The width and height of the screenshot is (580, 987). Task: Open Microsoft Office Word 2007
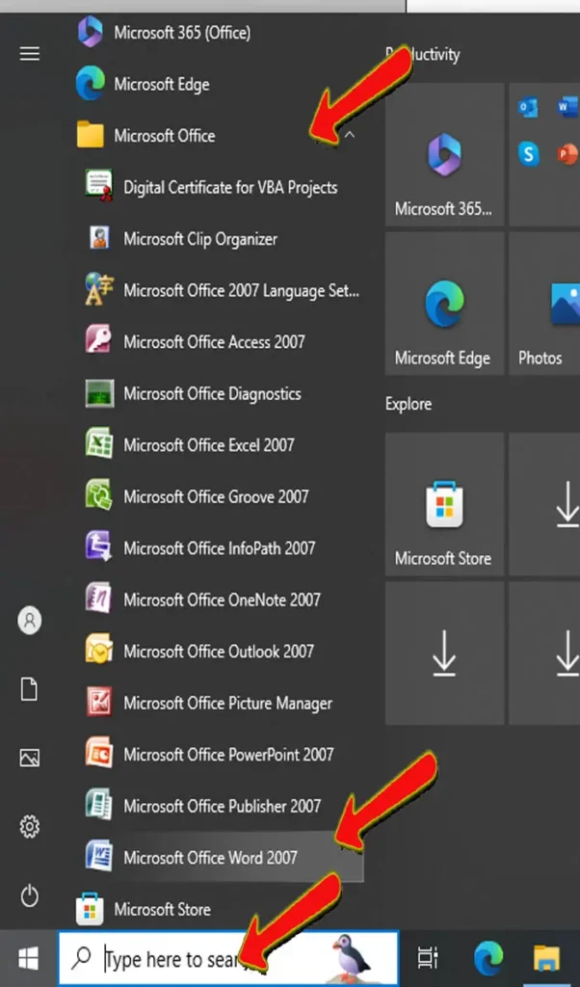point(210,857)
